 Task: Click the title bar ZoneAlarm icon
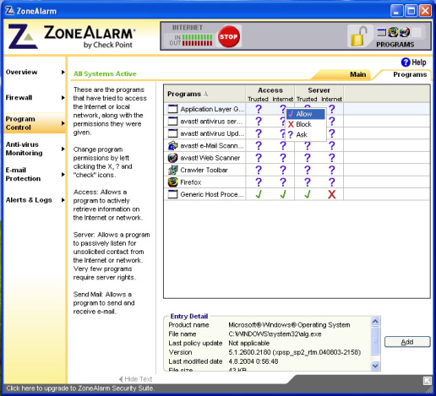[x=10, y=11]
